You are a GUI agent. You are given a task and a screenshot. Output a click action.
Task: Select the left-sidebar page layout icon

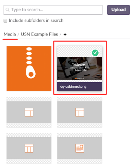click(x=80, y=112)
